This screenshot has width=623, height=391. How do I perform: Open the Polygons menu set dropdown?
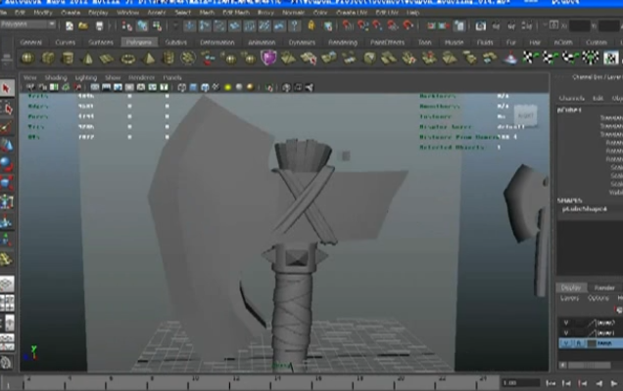pyautogui.click(x=27, y=24)
